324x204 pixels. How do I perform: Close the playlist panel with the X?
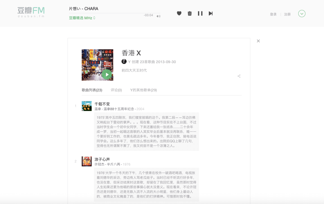(x=258, y=41)
